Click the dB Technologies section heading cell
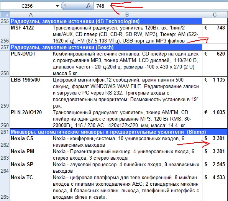Viewport: 228px width, 201px height. [106, 21]
